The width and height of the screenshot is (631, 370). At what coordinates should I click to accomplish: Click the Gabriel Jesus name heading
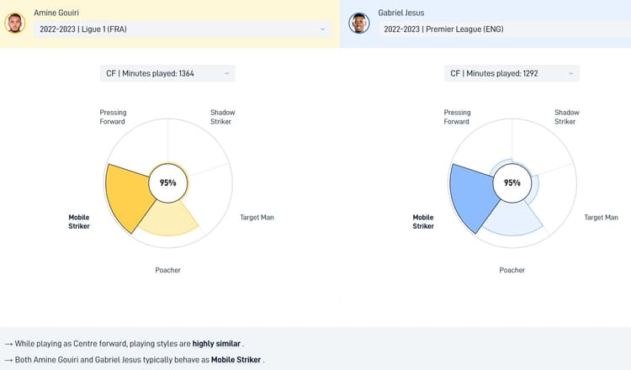point(400,13)
